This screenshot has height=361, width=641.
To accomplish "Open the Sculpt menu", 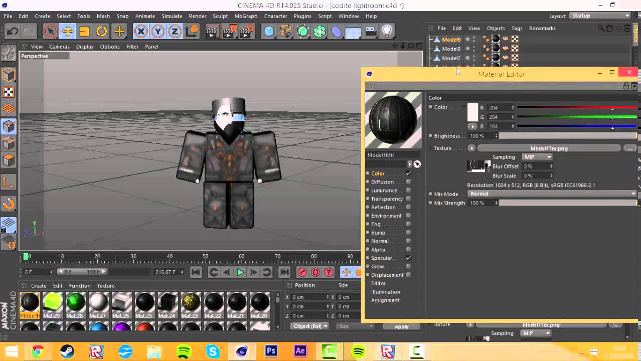I will tap(220, 16).
